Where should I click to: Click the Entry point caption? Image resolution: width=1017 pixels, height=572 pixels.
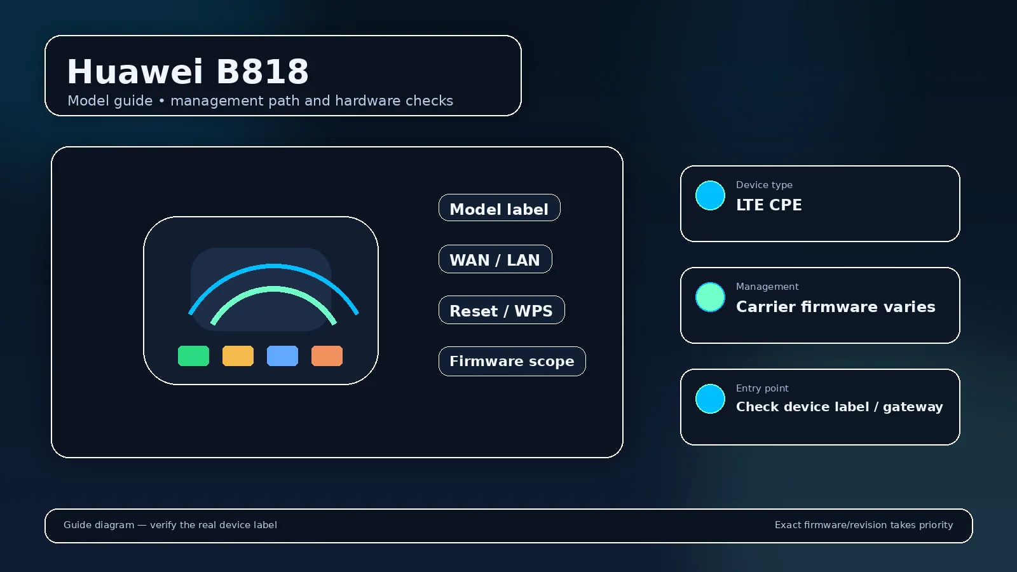point(762,388)
